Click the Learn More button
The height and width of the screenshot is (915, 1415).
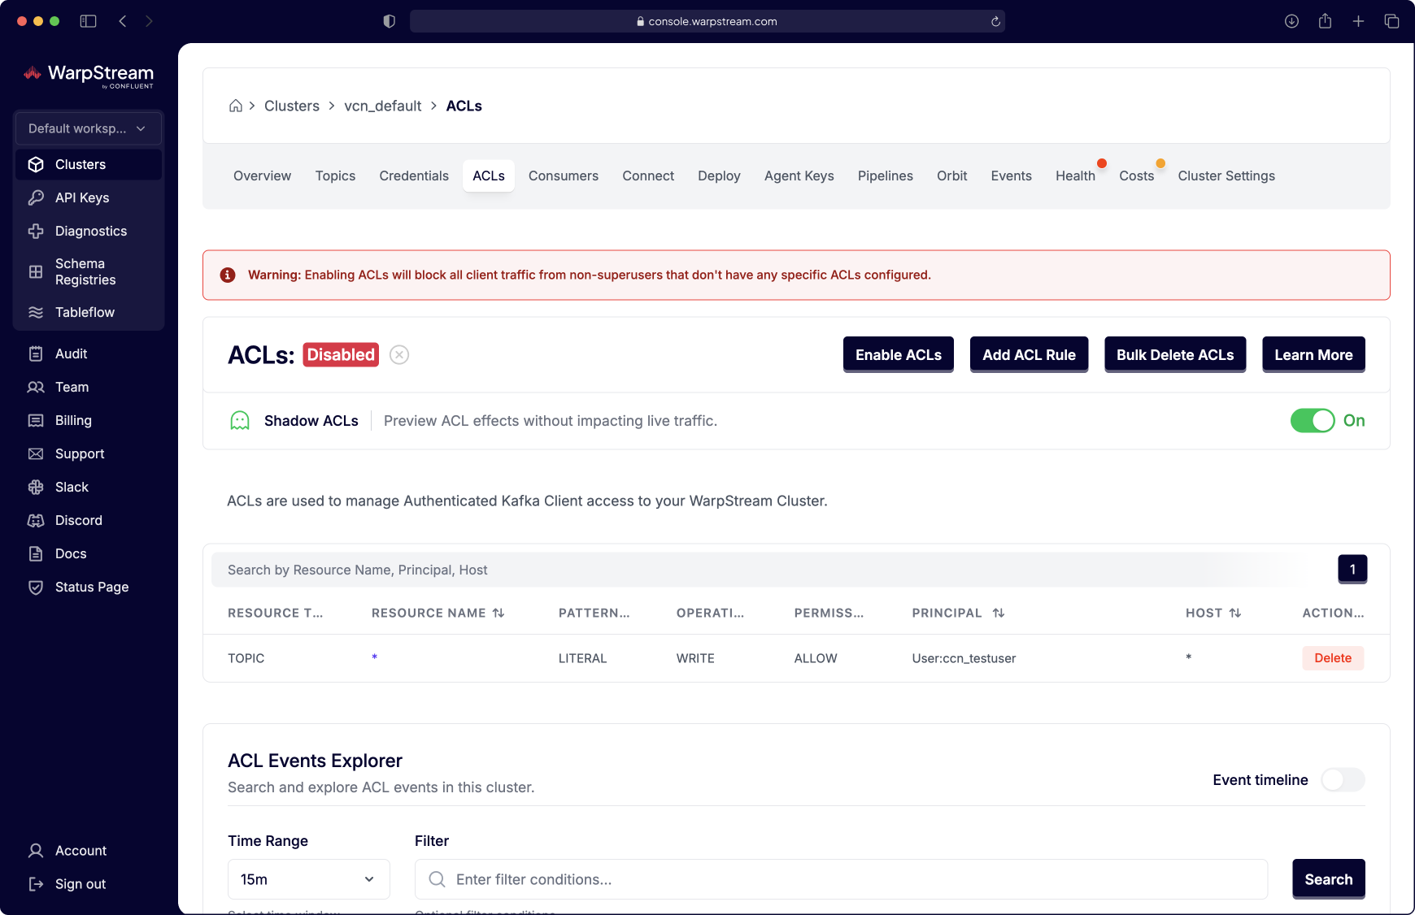pyautogui.click(x=1313, y=355)
